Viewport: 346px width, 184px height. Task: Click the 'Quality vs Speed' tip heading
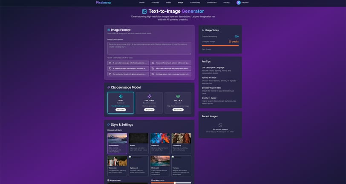(209, 98)
